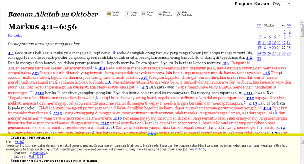Open Yes 6:9-10 cross reference
304x164 pixels.
tap(197, 149)
